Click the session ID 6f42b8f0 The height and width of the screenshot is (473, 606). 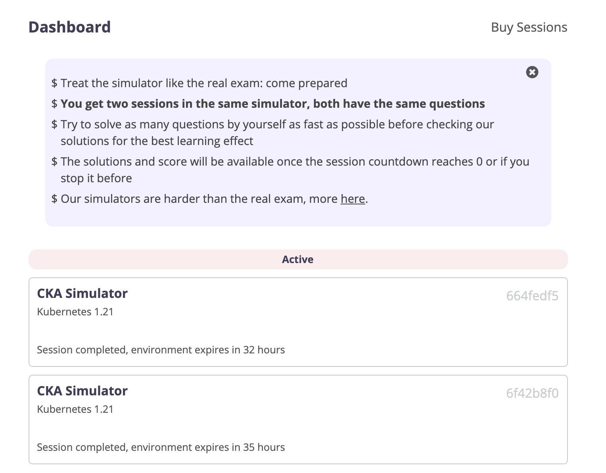tap(532, 393)
